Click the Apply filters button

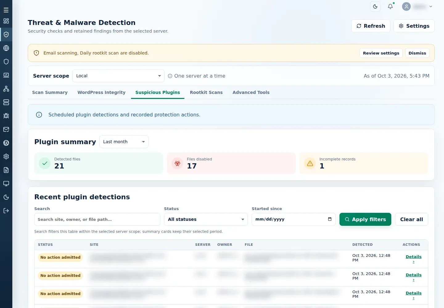(x=365, y=219)
